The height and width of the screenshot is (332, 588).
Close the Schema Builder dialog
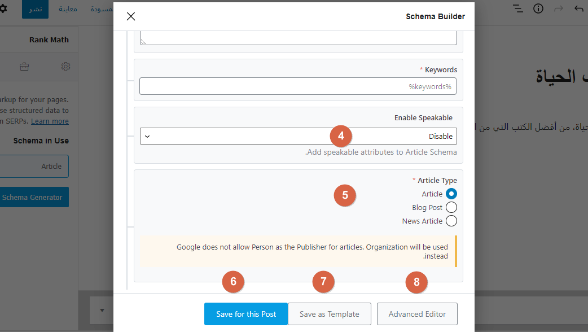131,16
